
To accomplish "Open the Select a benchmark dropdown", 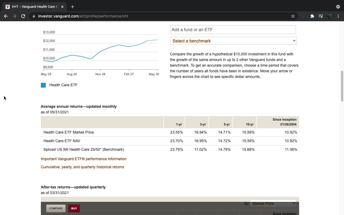I will coord(233,41).
